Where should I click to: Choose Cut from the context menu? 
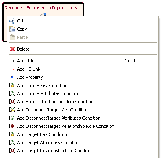83,21
